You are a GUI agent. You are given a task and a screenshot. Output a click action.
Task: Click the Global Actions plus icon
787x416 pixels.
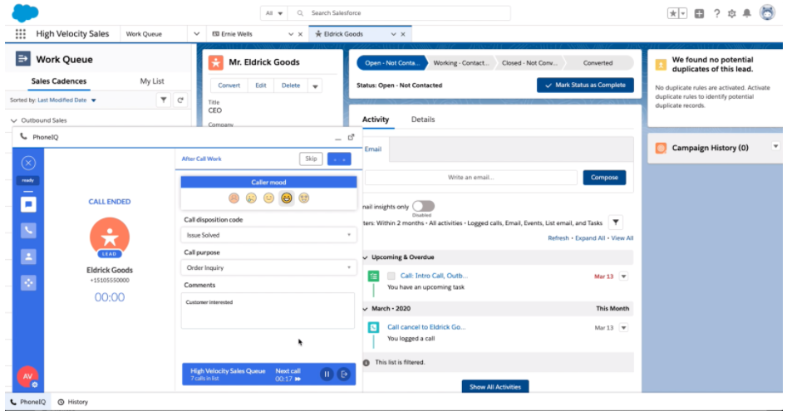699,13
